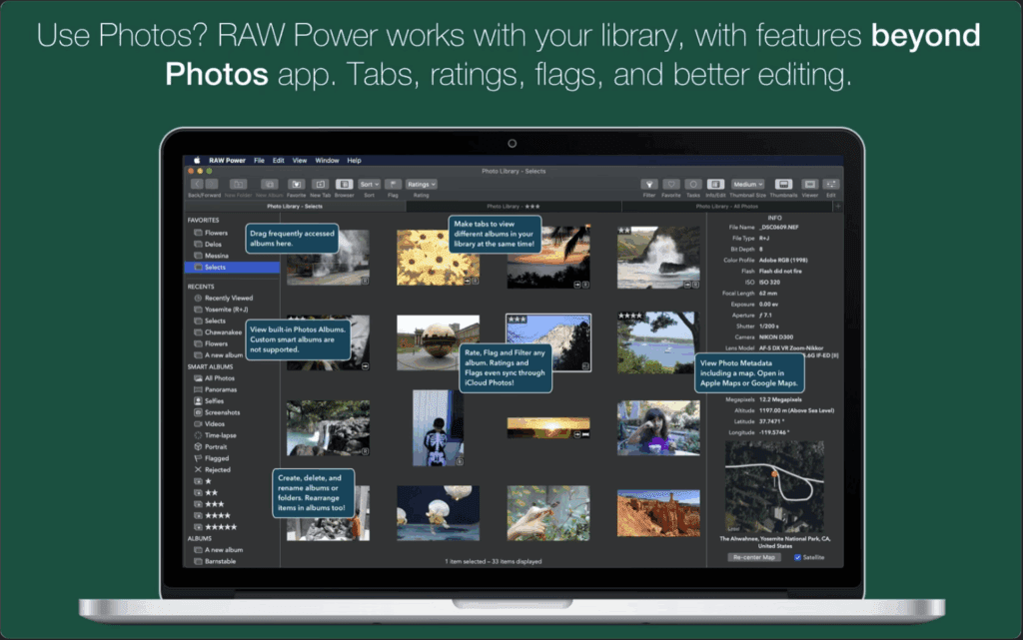
Task: Select the All Photos smart album
Action: click(214, 378)
